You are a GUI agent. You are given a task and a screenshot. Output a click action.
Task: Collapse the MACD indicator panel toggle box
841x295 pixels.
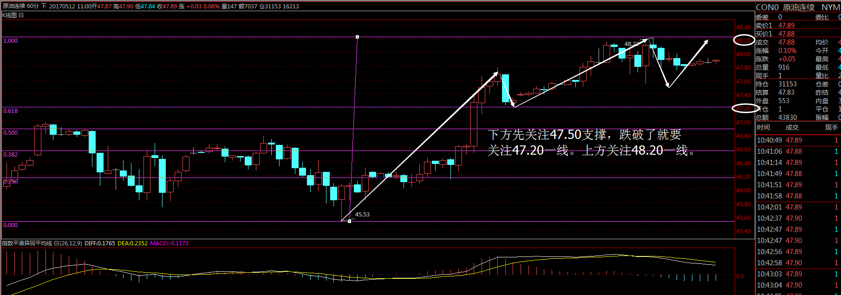point(56,243)
